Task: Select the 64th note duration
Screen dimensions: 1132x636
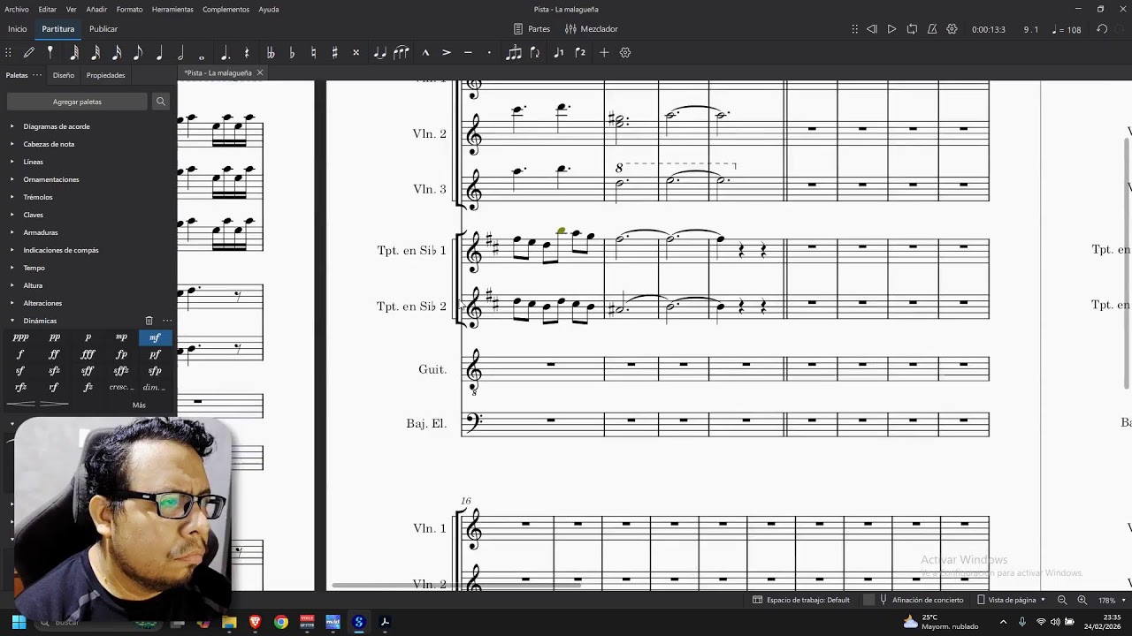Action: click(74, 53)
